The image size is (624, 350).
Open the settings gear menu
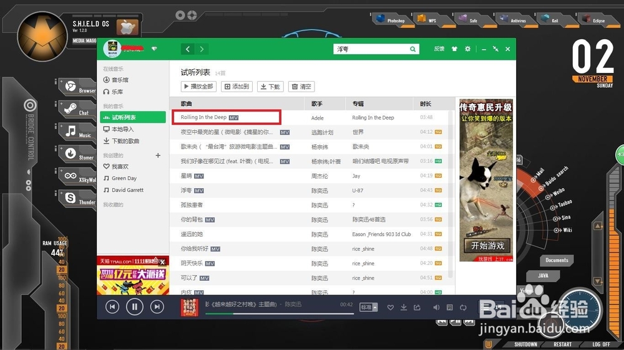(x=467, y=49)
